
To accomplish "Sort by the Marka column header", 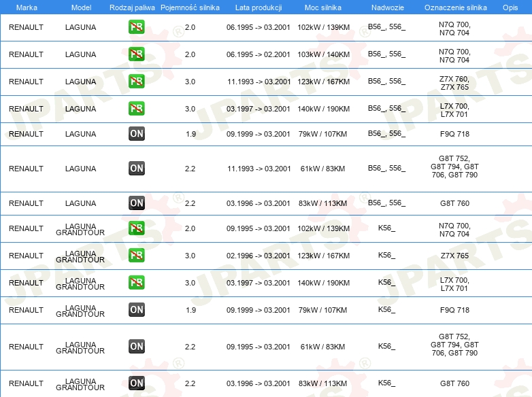I will point(27,7).
